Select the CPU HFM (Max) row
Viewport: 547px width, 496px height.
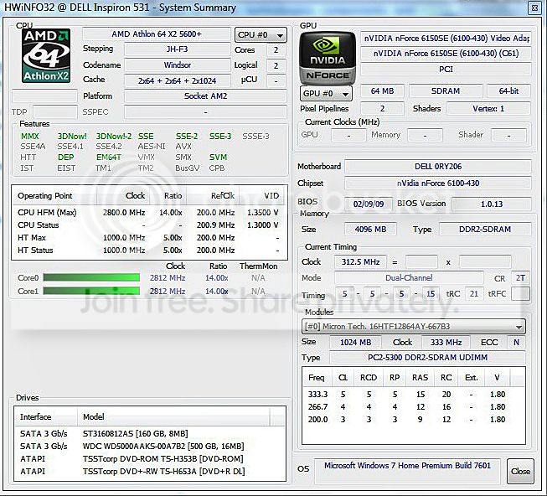pos(149,213)
